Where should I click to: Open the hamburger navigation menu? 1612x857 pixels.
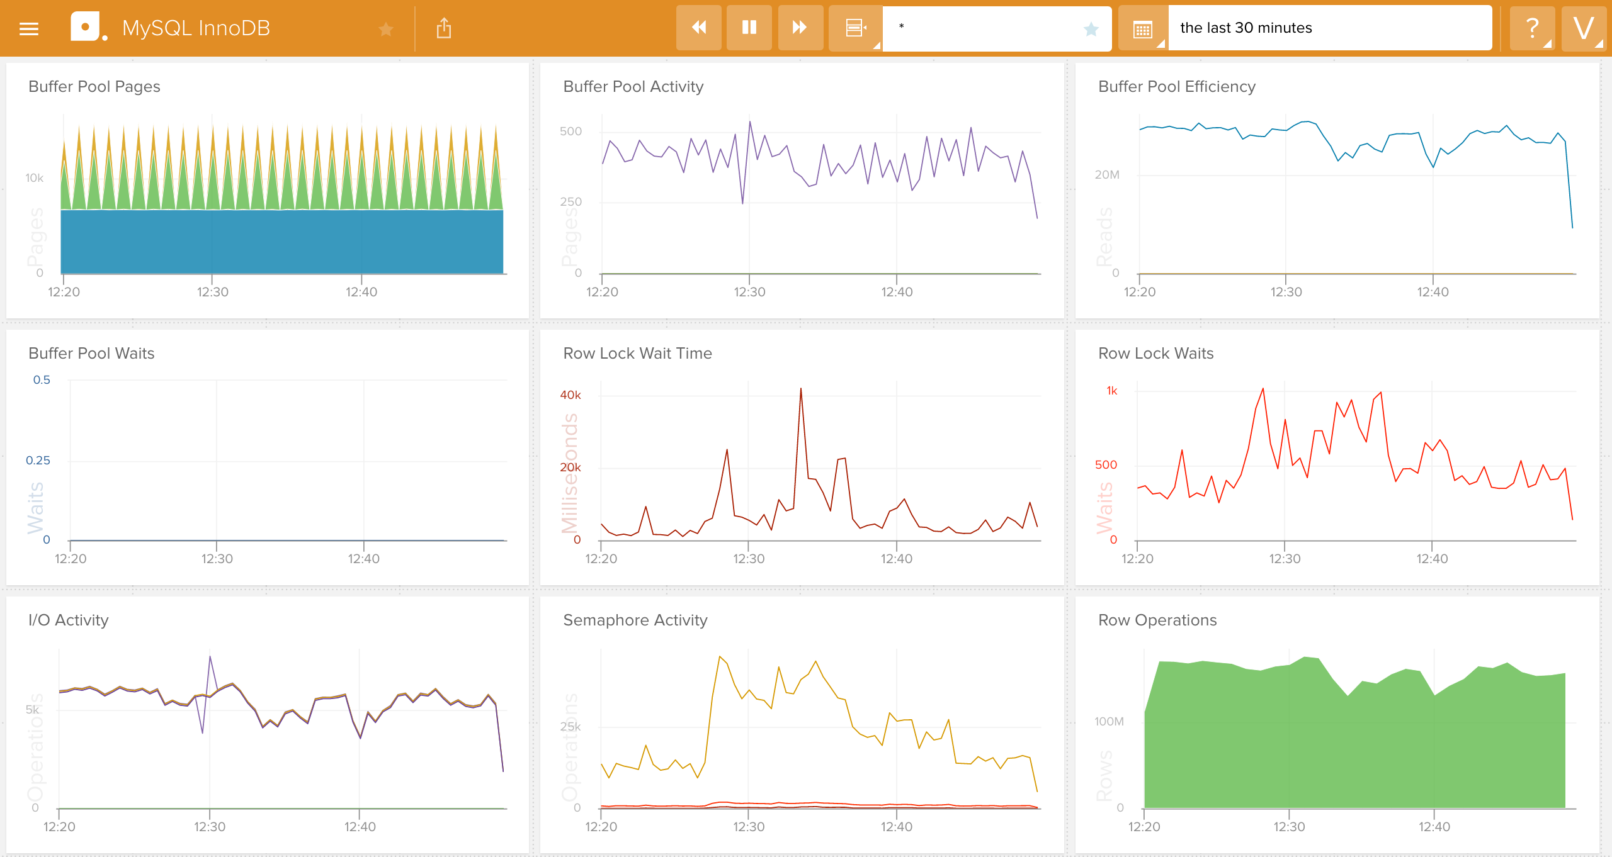(29, 28)
